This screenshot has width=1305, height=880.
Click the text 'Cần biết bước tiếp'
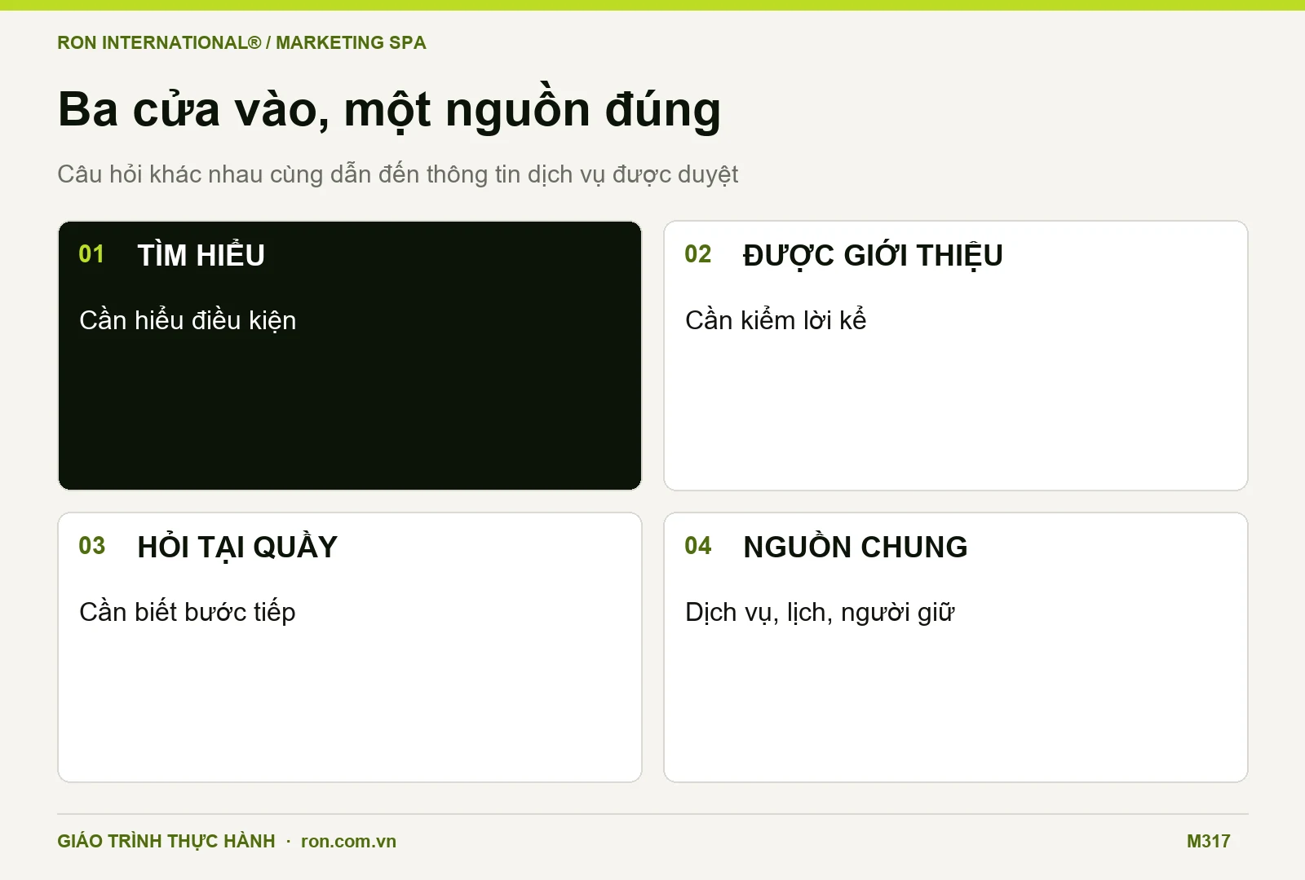[x=188, y=611]
